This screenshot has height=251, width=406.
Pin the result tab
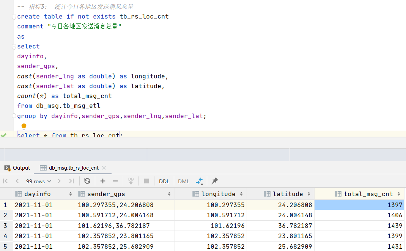coord(215,181)
